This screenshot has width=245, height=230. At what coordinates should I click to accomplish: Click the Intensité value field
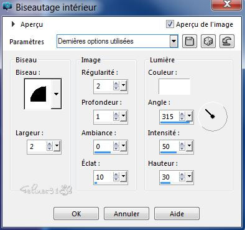pyautogui.click(x=169, y=146)
